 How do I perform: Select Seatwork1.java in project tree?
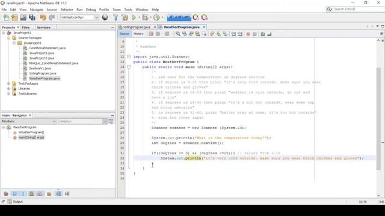(40, 68)
